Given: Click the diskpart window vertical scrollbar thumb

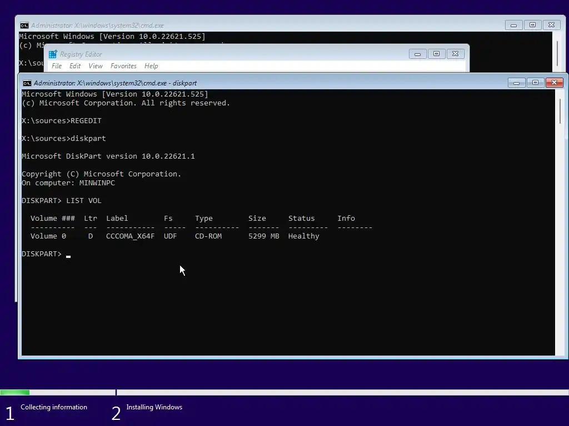Looking at the screenshot, I should 560,110.
